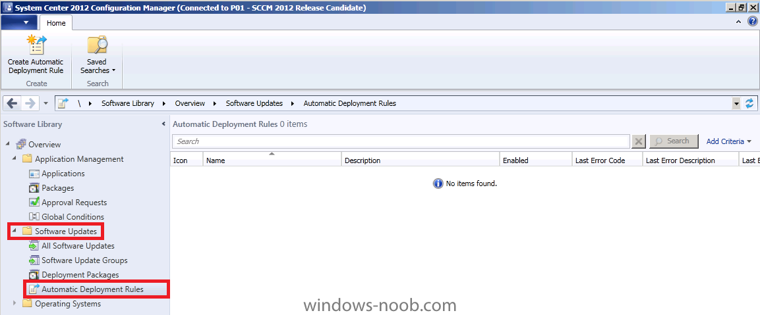Sort by the Icon column header
The image size is (760, 315).
pyautogui.click(x=187, y=160)
